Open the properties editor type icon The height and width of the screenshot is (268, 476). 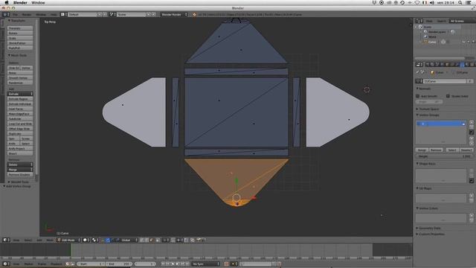[x=419, y=65]
